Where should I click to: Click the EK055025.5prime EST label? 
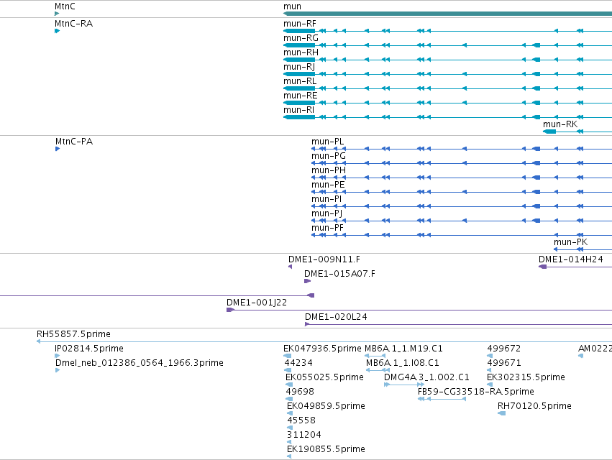[x=325, y=377]
